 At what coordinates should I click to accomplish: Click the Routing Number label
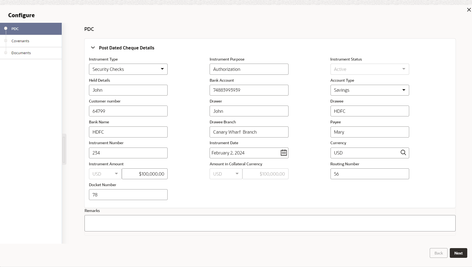coord(345,164)
